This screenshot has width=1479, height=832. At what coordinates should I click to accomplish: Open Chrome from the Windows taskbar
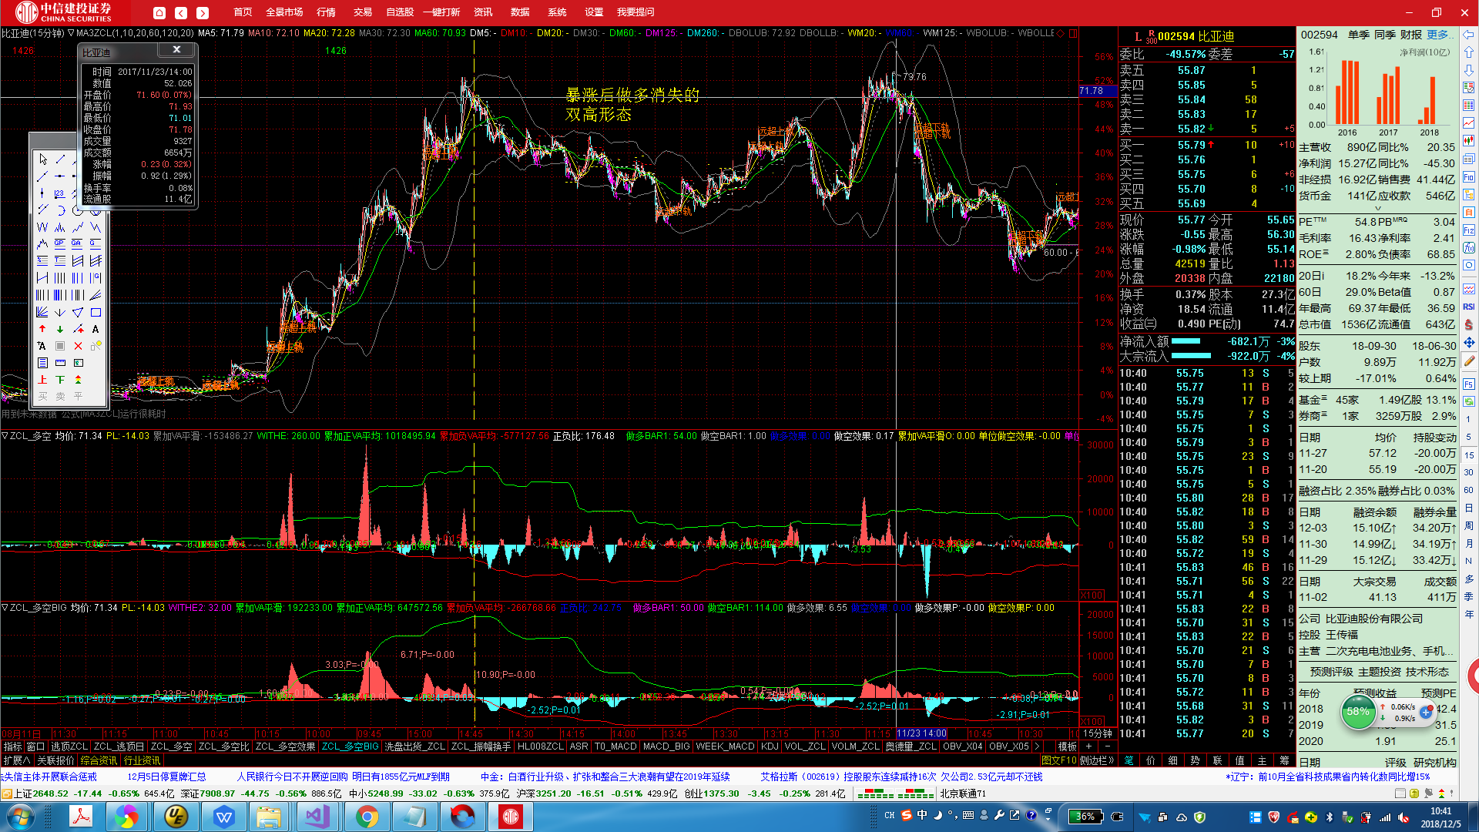[367, 817]
